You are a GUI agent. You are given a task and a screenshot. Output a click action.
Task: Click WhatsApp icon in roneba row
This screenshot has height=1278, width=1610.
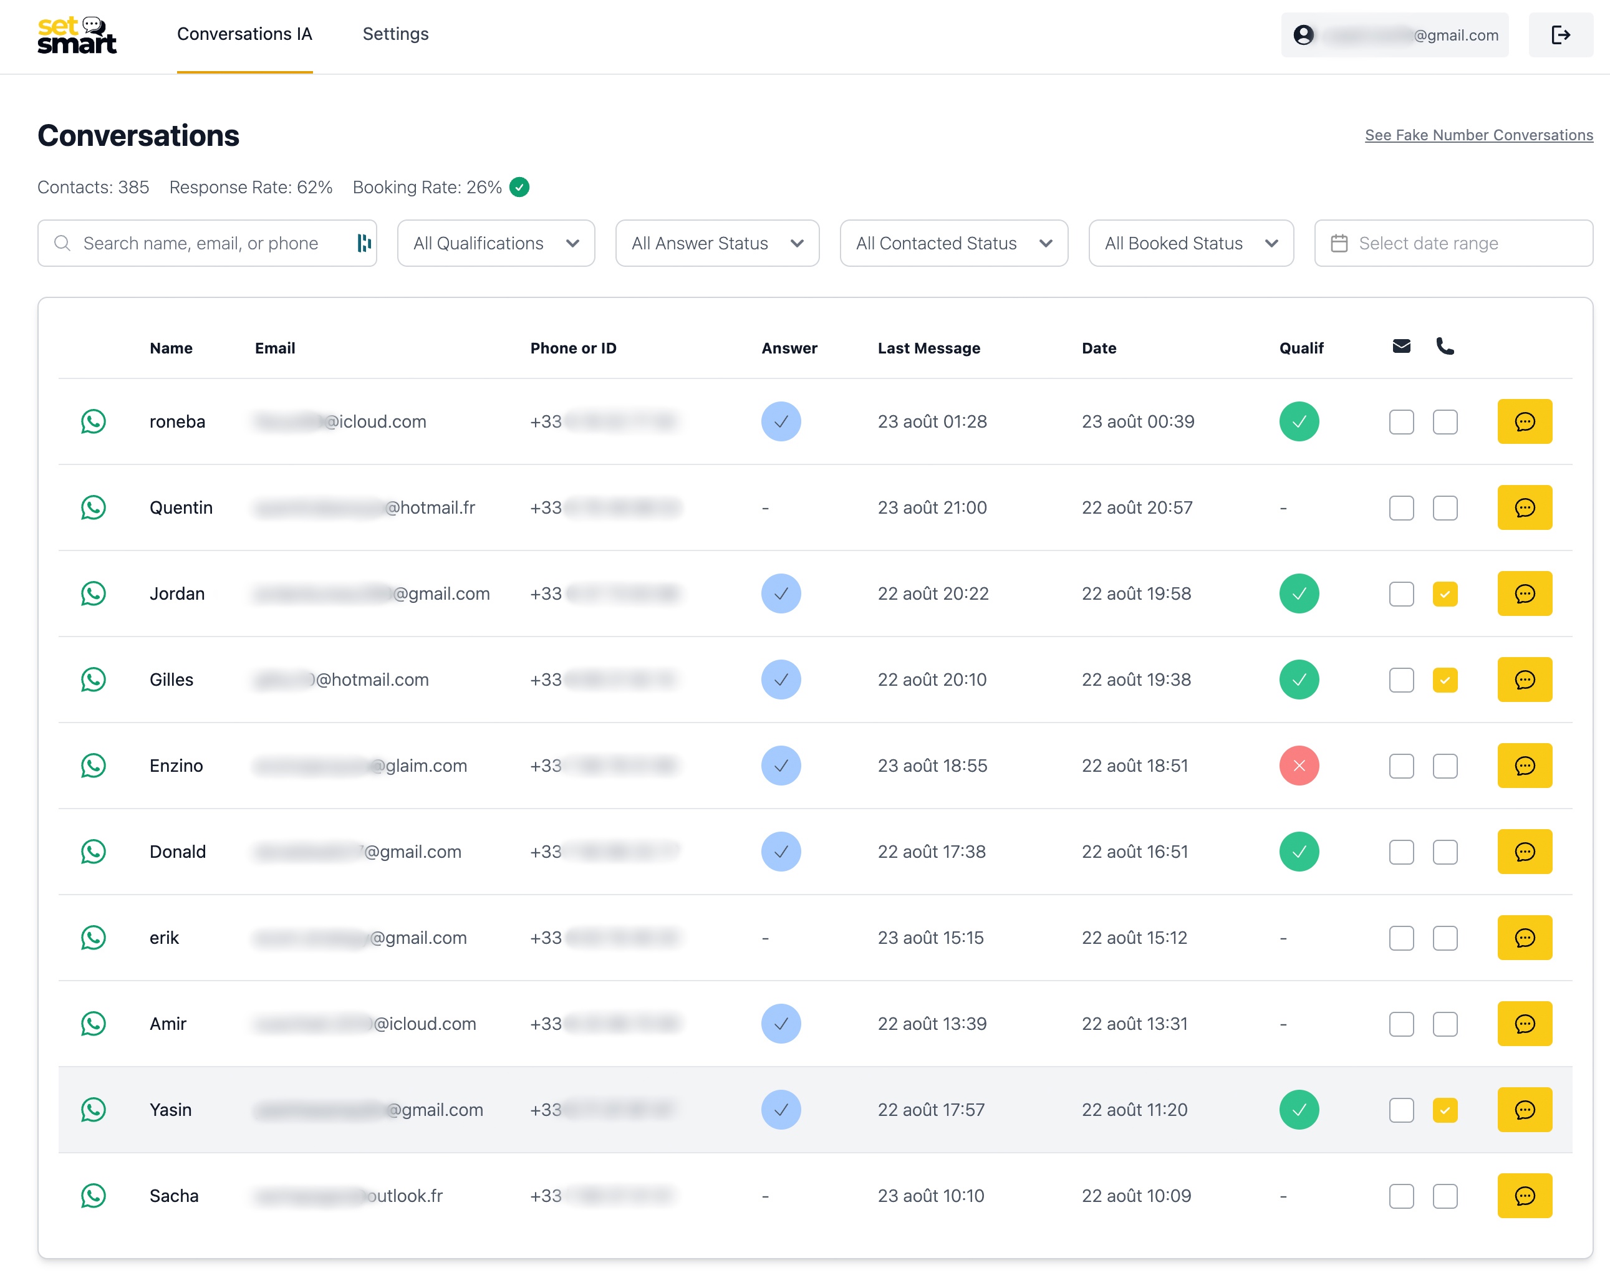[94, 422]
